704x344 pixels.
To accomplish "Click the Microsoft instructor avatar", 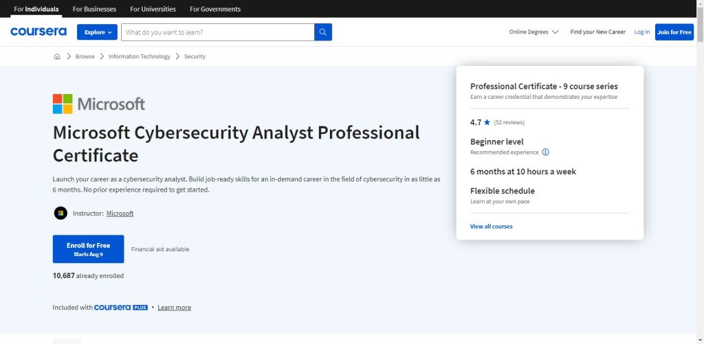I will [60, 213].
